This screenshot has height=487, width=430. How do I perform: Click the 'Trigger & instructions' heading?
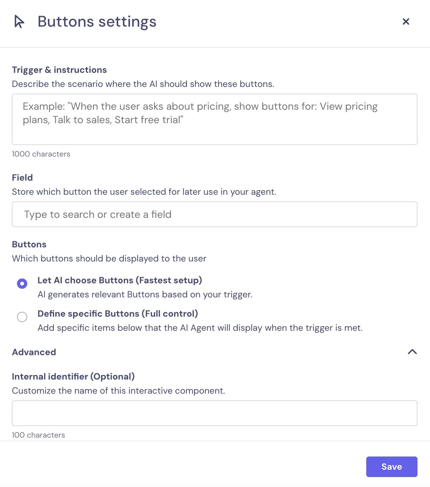59,70
